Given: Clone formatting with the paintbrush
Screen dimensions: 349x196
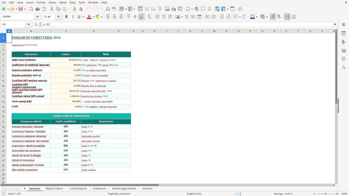Looking at the screenshot, I should coord(74,9).
